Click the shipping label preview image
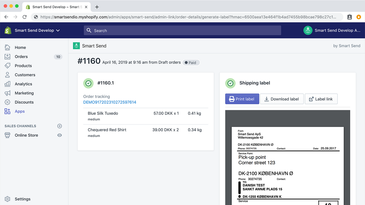Image resolution: width=365 pixels, height=205 pixels. 288,157
